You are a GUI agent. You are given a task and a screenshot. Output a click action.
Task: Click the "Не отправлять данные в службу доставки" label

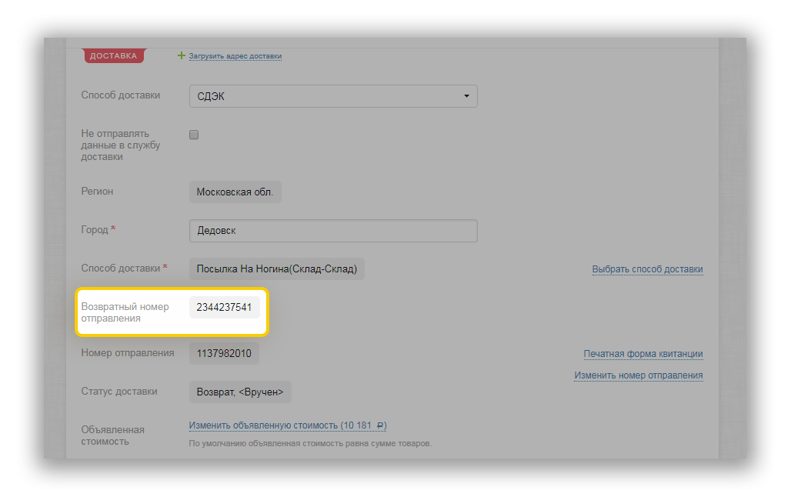click(x=120, y=145)
